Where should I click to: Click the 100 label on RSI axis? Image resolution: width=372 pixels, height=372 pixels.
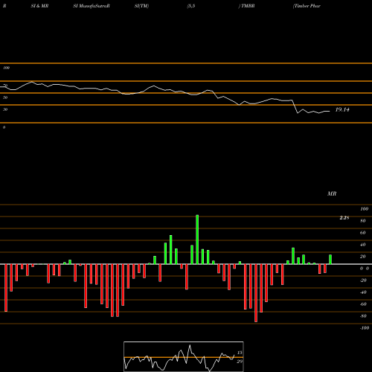[6, 68]
